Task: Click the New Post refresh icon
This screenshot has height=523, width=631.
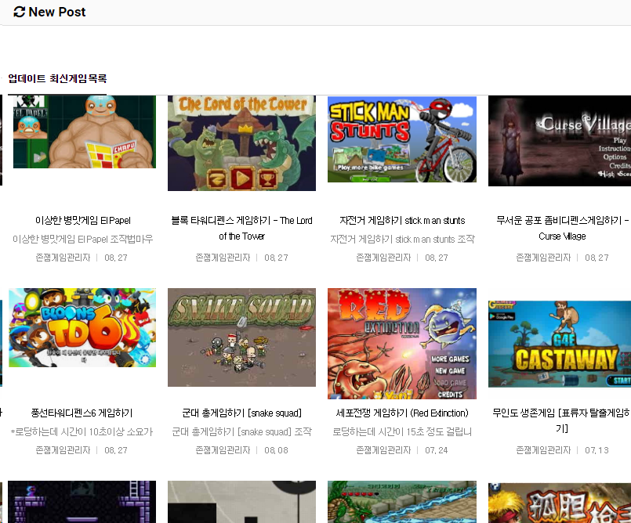Action: (x=19, y=12)
